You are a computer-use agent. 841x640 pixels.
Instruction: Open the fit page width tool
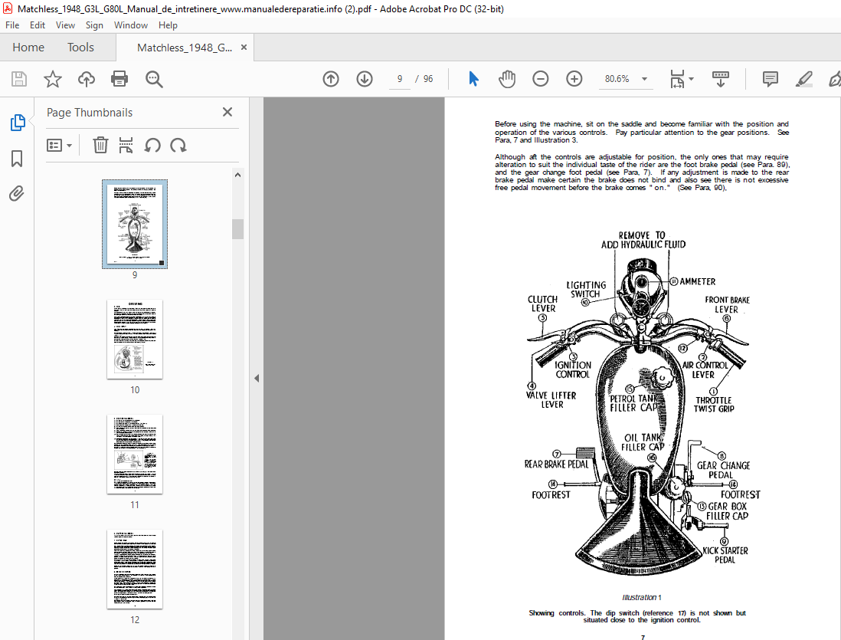tap(677, 79)
